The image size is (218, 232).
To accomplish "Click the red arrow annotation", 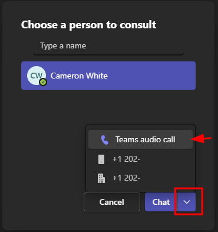I will coord(201,139).
